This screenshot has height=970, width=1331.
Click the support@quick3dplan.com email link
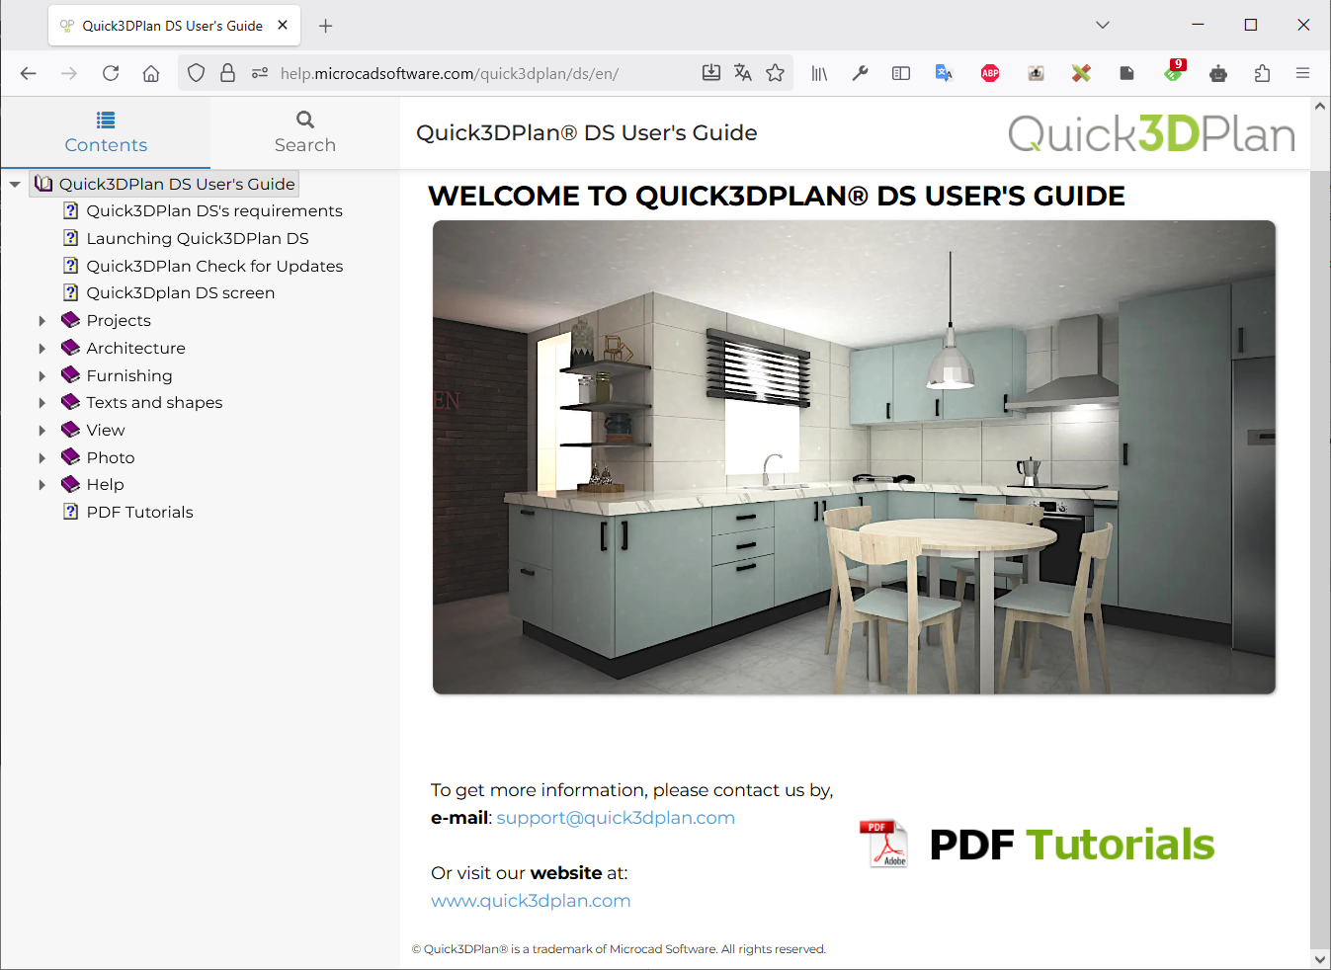tap(615, 818)
